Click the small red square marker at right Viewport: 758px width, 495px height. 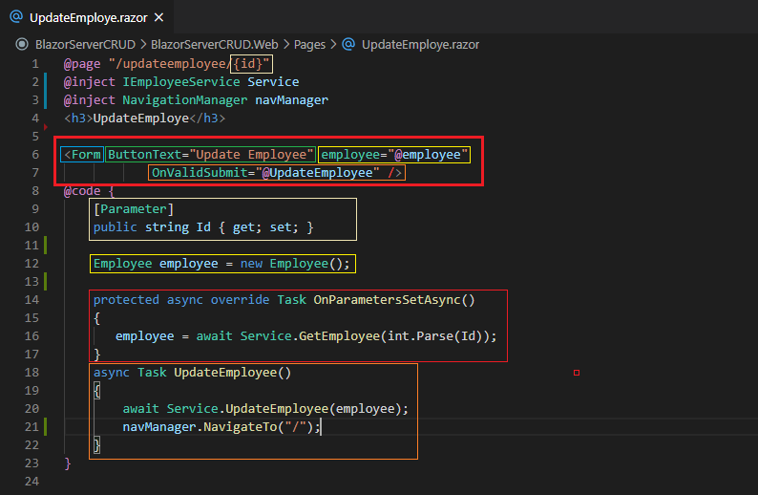point(577,372)
